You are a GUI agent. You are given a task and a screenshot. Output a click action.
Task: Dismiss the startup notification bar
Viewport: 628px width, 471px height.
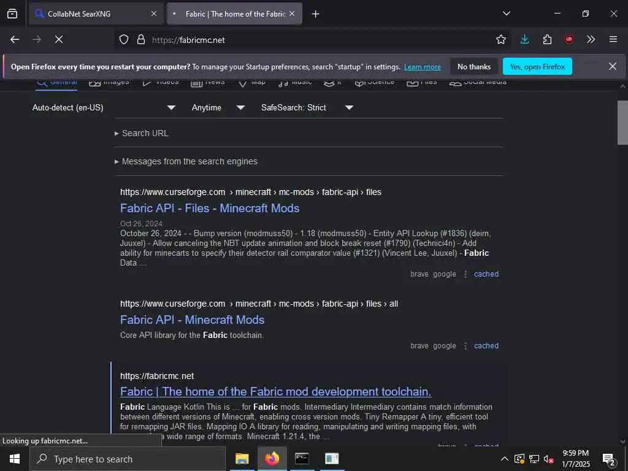click(613, 66)
